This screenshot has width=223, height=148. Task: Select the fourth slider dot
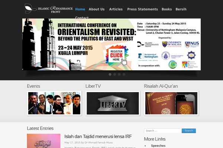point(124,74)
